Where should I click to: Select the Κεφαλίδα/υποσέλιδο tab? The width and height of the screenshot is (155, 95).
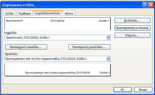pyautogui.click(x=48, y=13)
